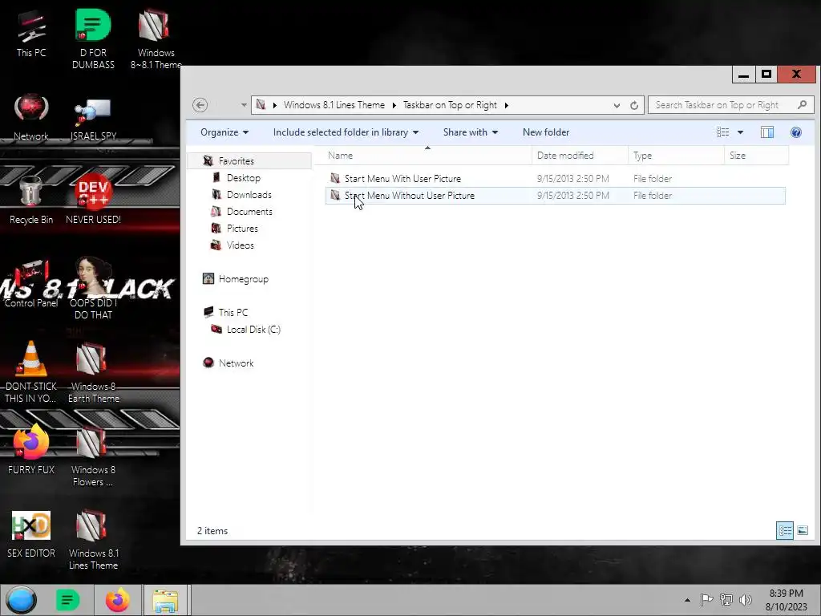The width and height of the screenshot is (821, 616).
Task: Open Include selected folder in library menu
Action: [x=346, y=132]
